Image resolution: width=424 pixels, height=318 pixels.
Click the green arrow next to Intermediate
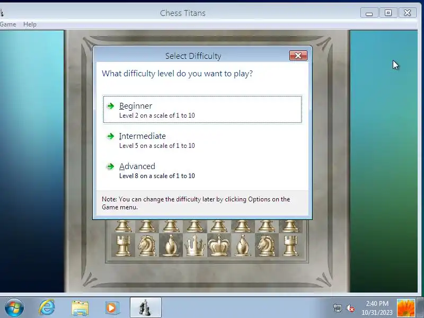click(110, 136)
